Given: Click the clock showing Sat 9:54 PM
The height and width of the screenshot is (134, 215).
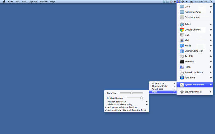Looking at the screenshot, I should click(201, 2).
